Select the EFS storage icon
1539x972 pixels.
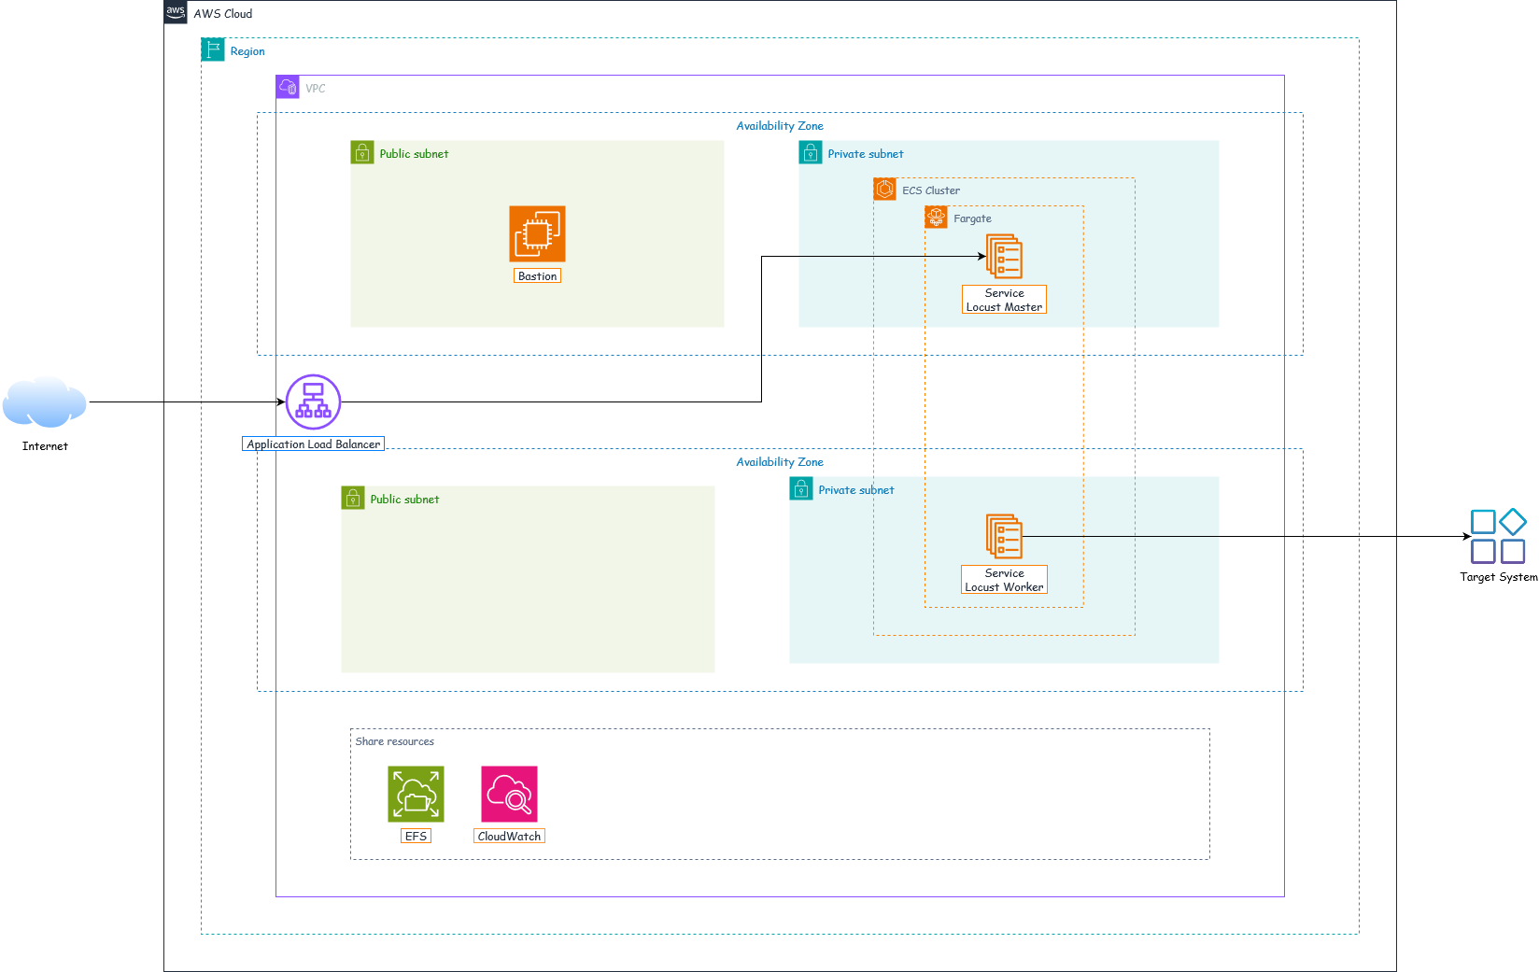coord(416,794)
